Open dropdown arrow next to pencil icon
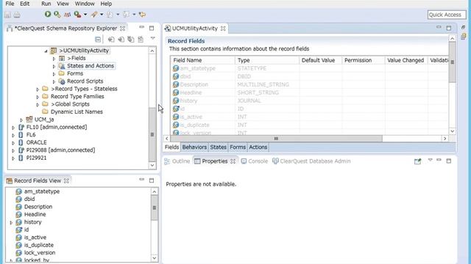The image size is (471, 264). [x=102, y=15]
